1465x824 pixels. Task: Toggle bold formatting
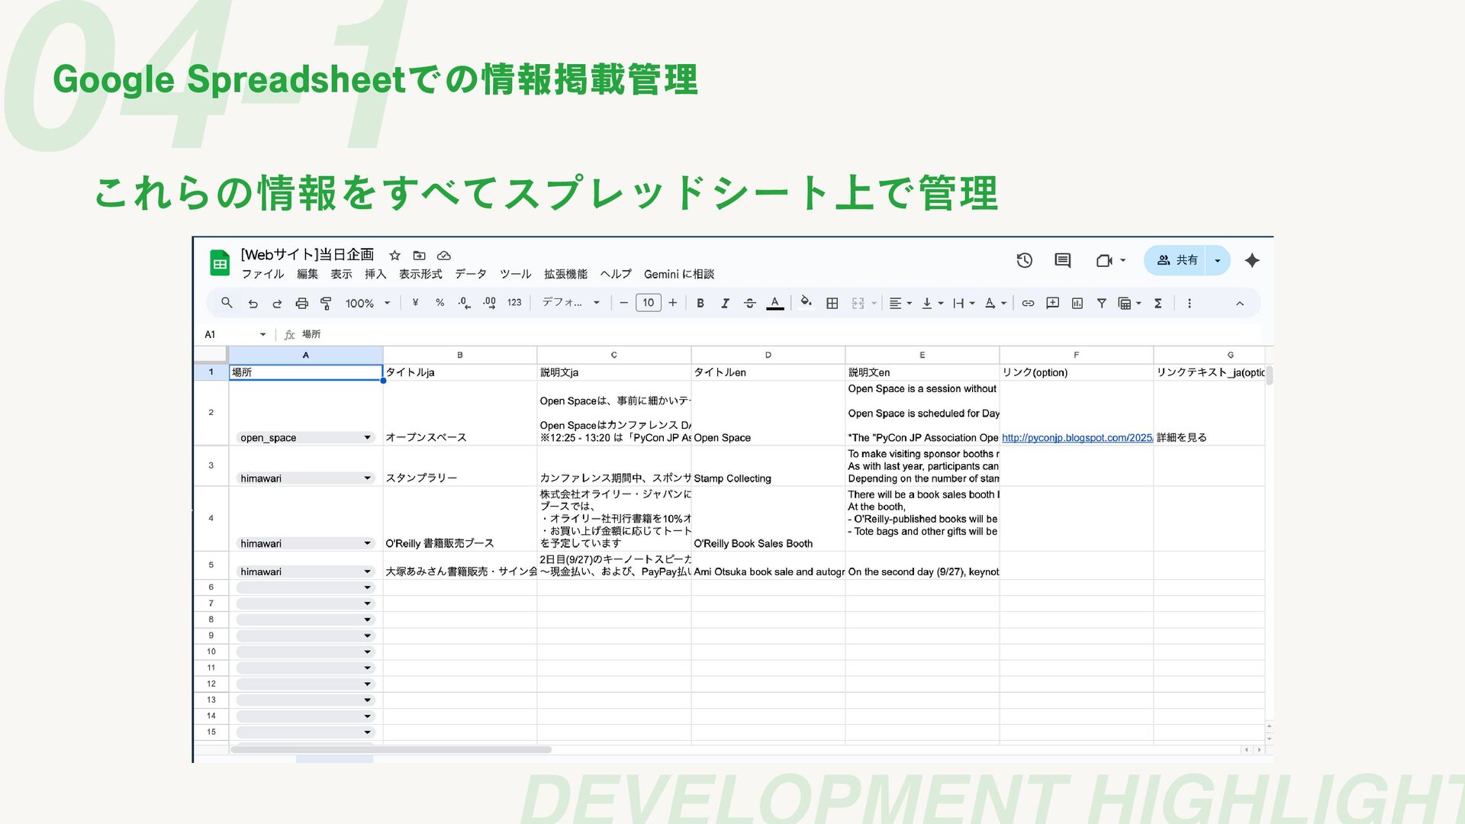pos(700,304)
